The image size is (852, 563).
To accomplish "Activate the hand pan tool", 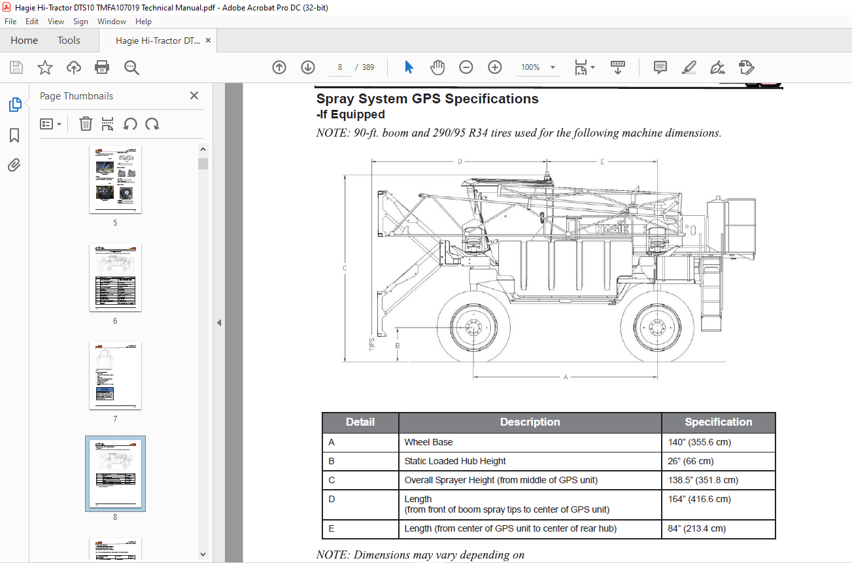I will coord(437,67).
